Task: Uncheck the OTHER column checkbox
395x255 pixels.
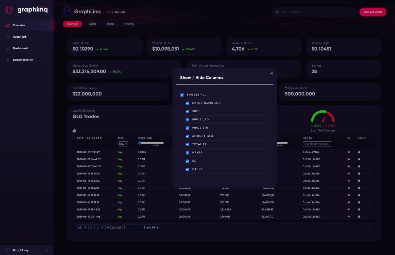Action: pos(187,169)
